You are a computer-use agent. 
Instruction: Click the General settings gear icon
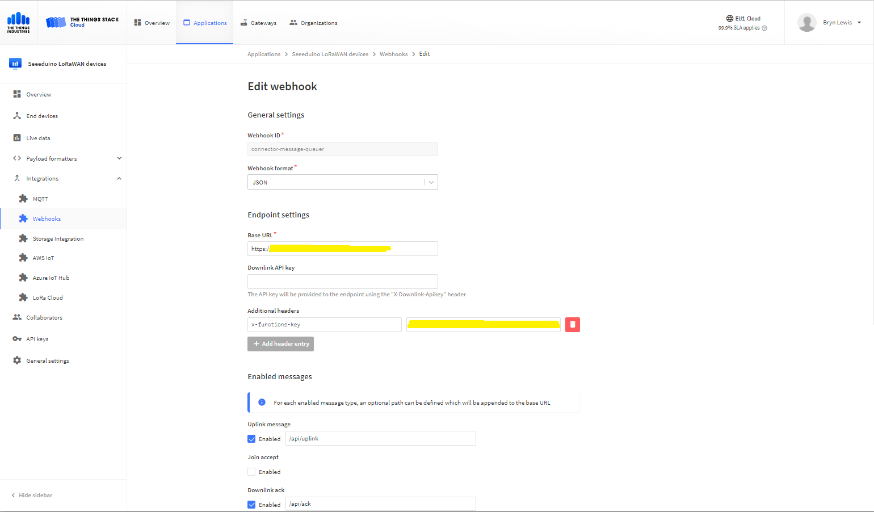[17, 360]
